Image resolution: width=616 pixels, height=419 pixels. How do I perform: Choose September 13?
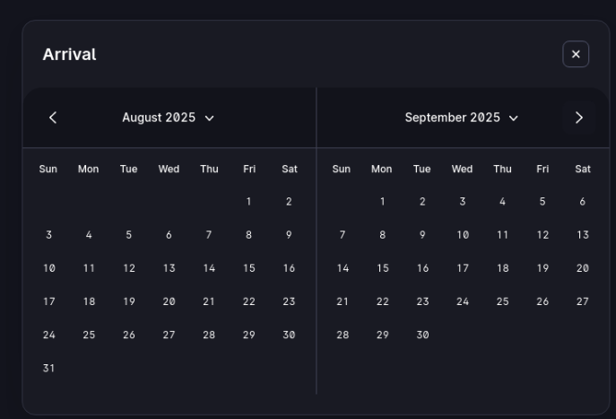(583, 235)
